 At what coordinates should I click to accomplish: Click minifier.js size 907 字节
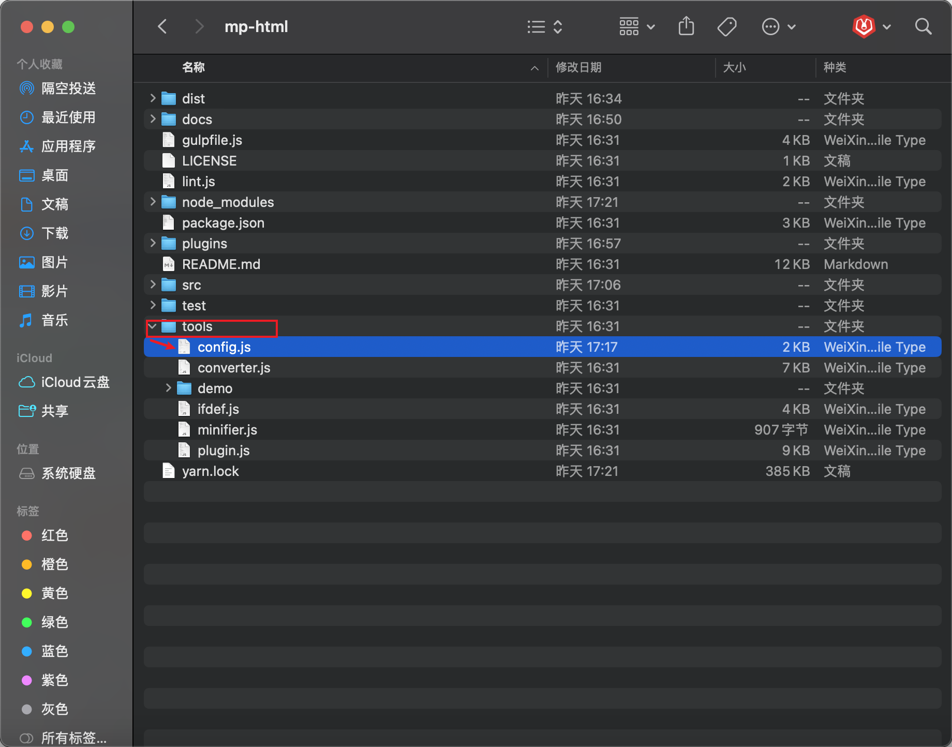click(781, 429)
